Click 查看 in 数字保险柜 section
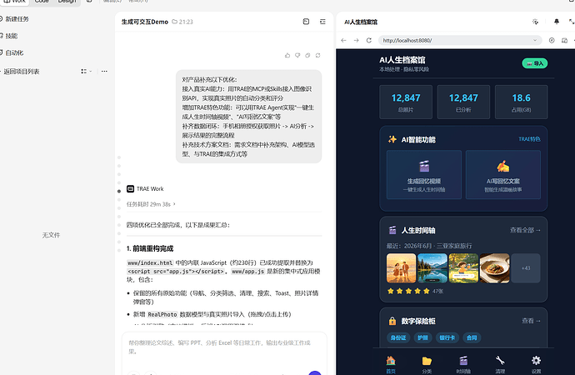Viewport: 575px width, 375px height. (531, 321)
